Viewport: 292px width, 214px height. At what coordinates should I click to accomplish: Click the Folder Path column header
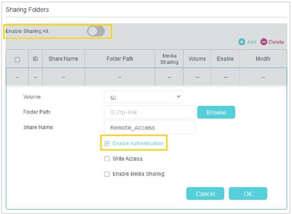tap(120, 59)
